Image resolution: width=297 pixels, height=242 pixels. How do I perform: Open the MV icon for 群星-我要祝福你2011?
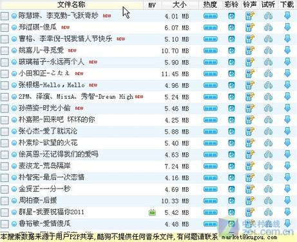click(x=152, y=212)
